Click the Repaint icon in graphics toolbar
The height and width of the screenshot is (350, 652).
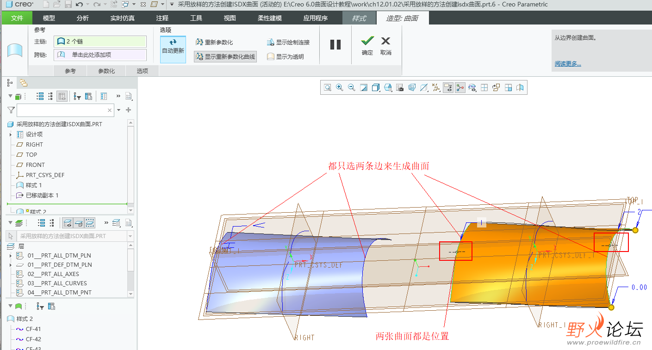point(364,87)
